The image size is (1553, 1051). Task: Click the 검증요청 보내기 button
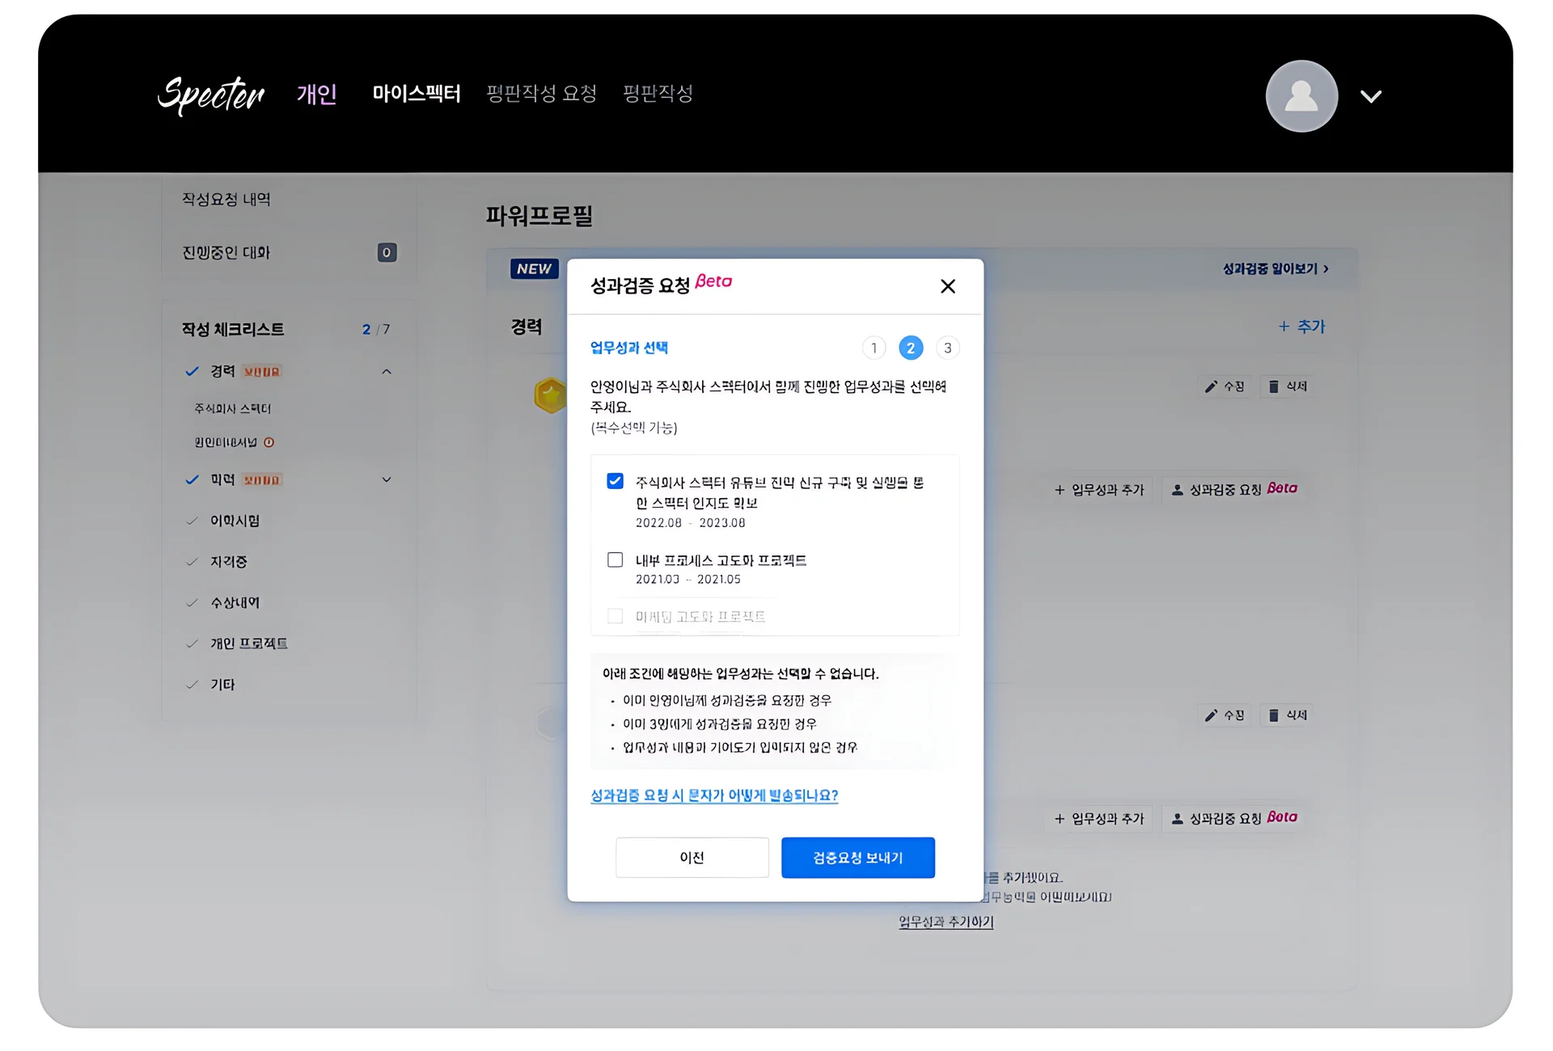[857, 857]
